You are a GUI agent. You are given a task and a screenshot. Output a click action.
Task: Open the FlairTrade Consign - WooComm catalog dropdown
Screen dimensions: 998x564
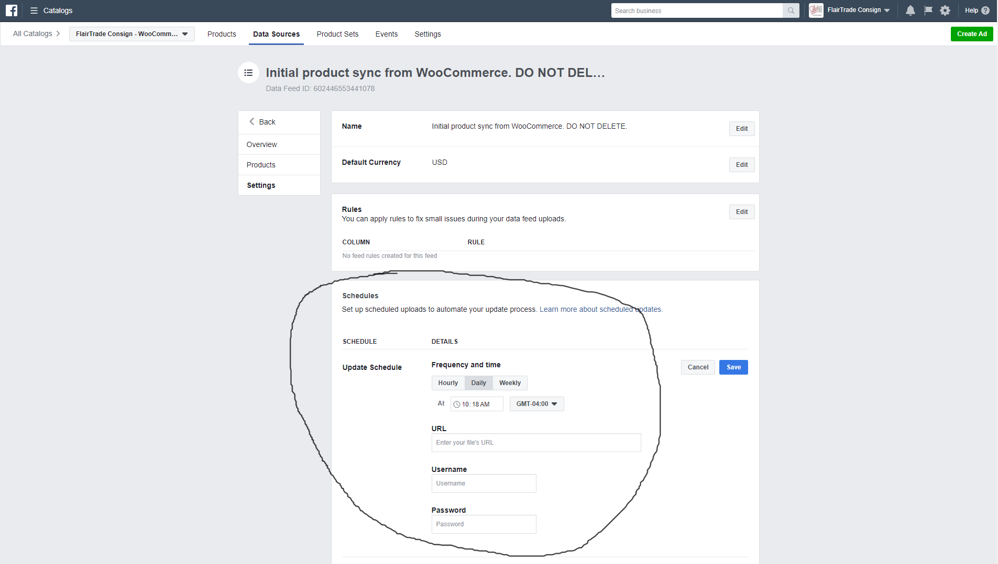coord(132,34)
